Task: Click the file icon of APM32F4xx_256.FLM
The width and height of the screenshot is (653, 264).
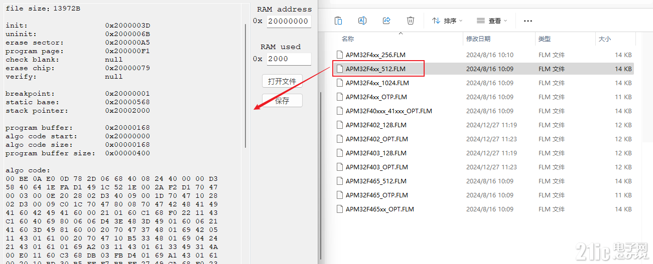Action: click(x=340, y=55)
